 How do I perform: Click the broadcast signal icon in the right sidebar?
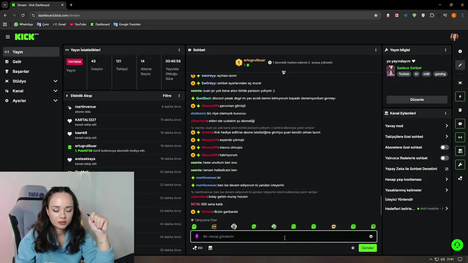click(x=460, y=137)
